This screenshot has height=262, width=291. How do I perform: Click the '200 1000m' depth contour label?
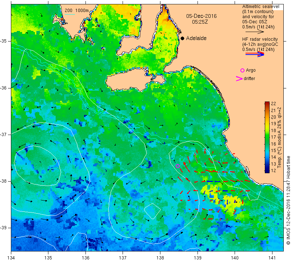tap(77, 11)
